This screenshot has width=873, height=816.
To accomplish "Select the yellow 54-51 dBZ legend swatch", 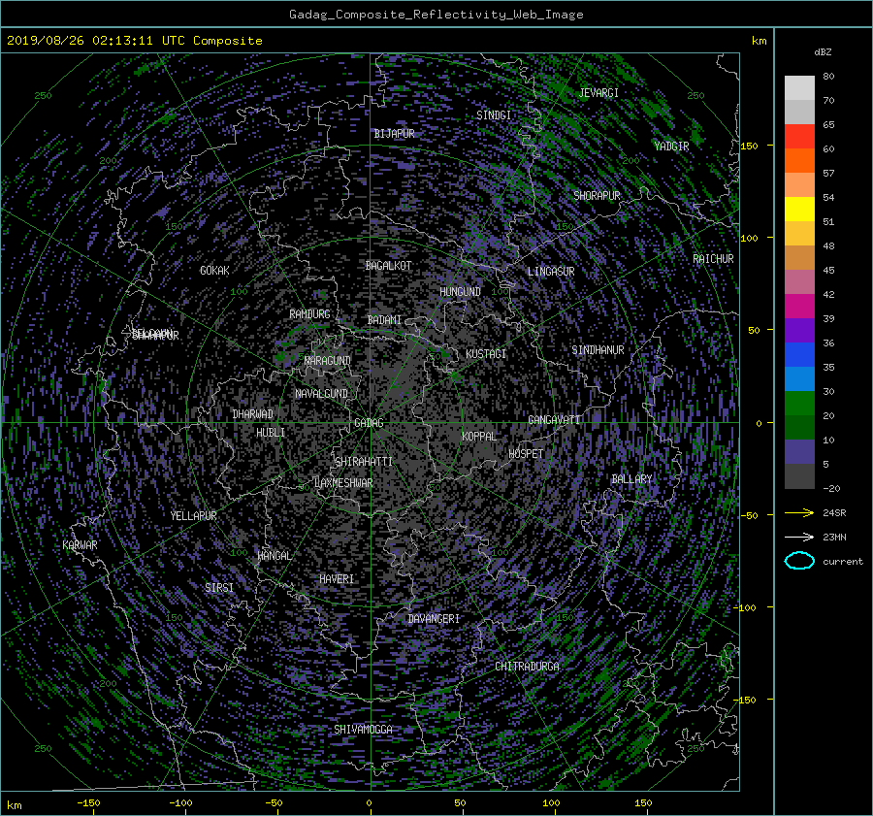I will (x=799, y=210).
